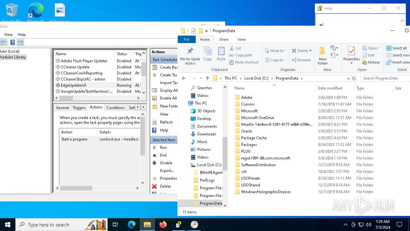Click Edit in the Open group
Screen dimensions: 410x231
point(368,55)
